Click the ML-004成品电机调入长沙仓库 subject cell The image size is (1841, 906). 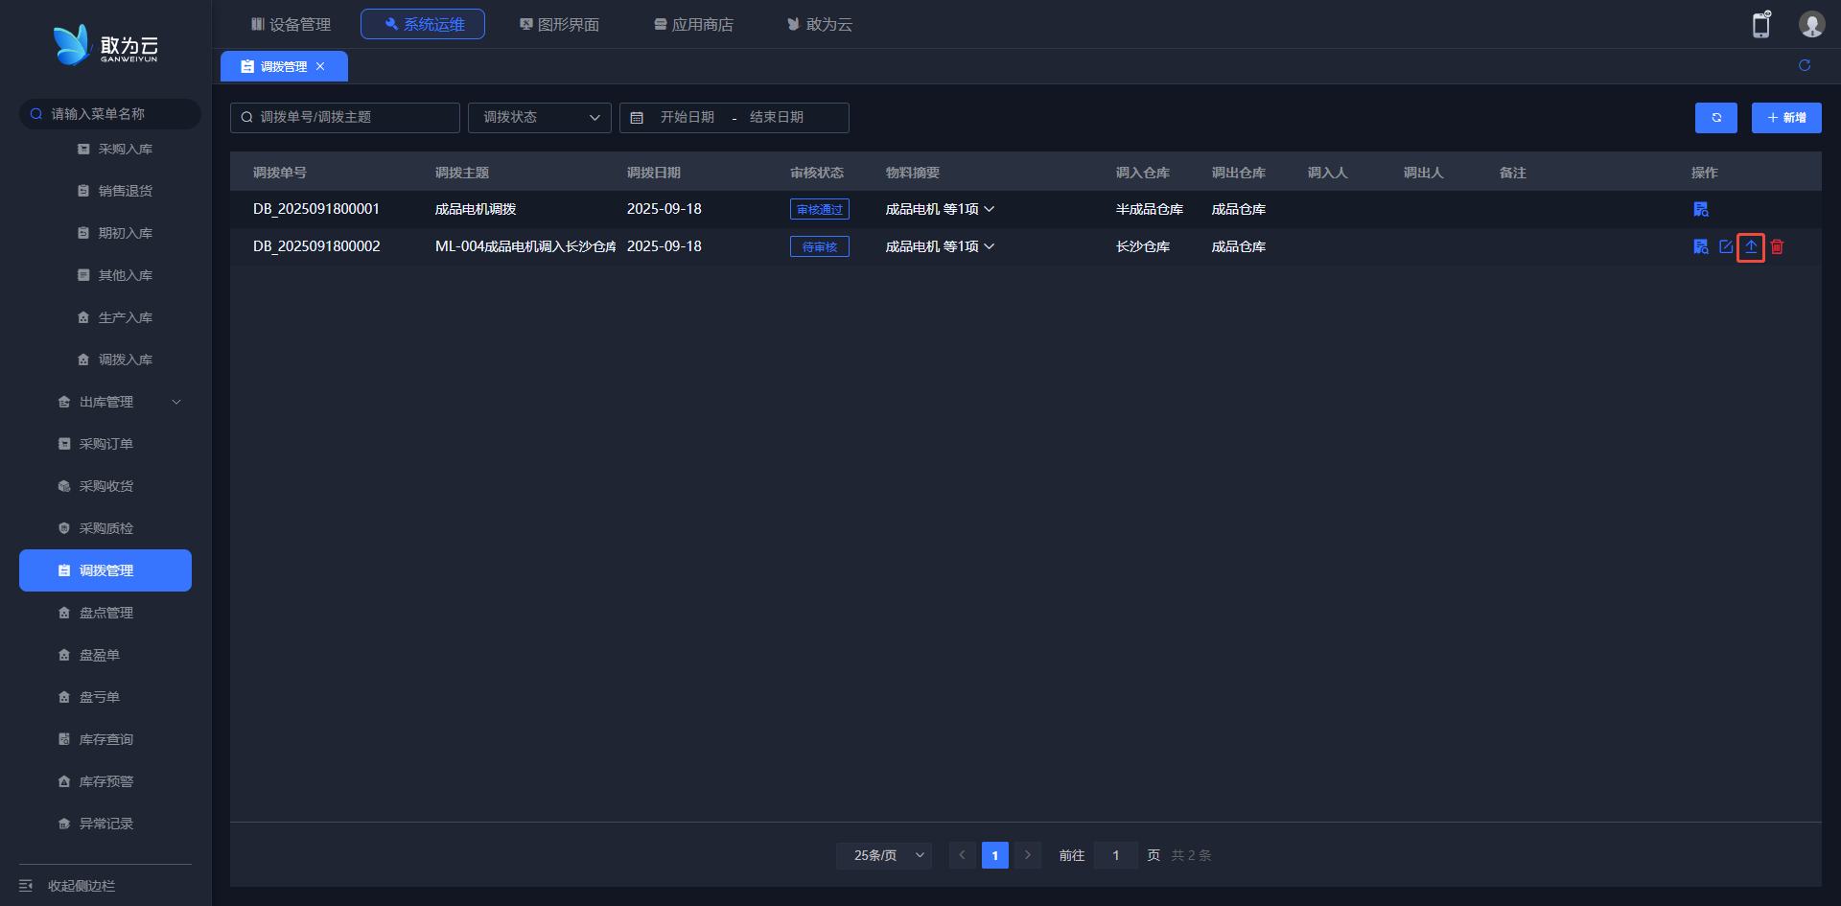(x=525, y=246)
